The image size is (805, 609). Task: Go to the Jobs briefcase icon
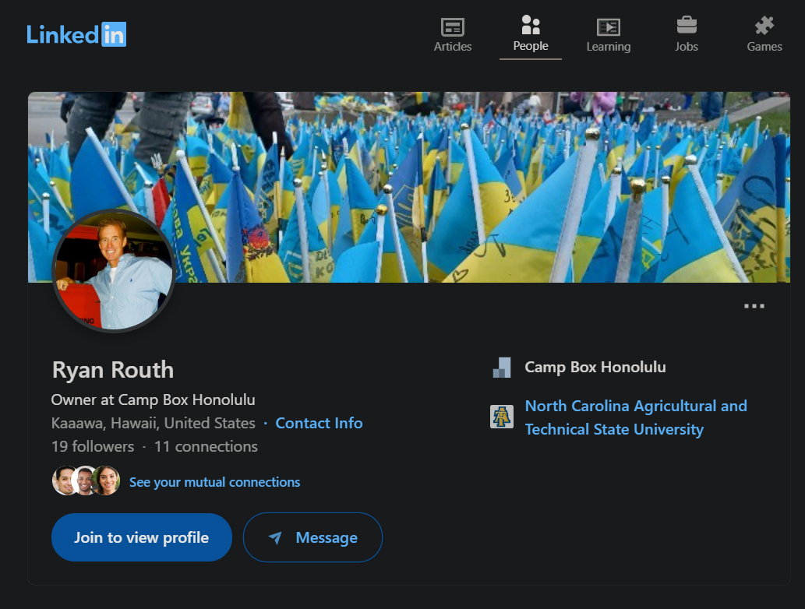coord(687,25)
